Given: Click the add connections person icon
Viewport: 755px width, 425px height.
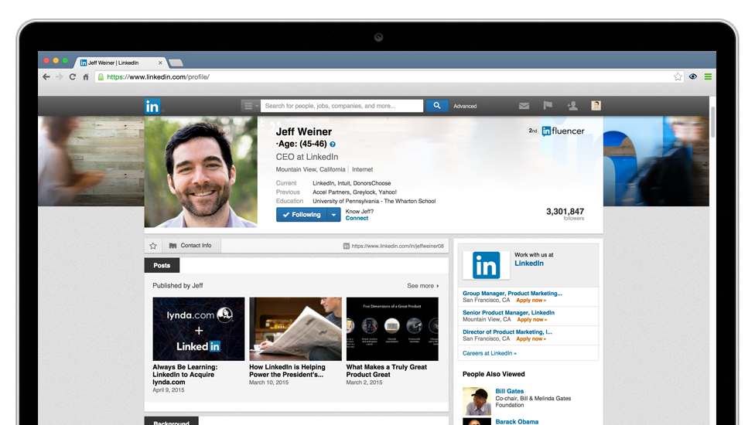Looking at the screenshot, I should [x=572, y=106].
